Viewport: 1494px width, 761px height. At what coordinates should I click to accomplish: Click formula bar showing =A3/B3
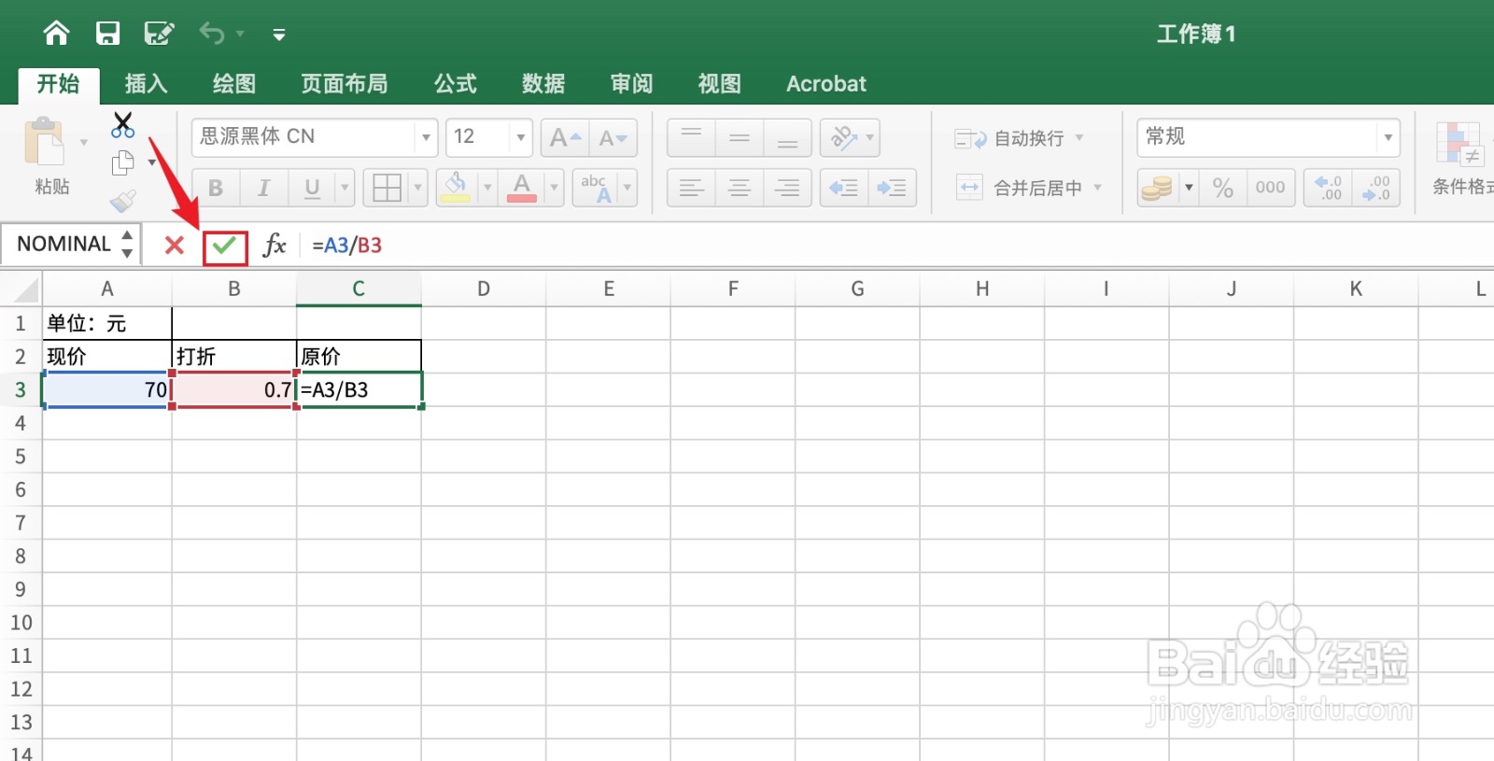[896, 246]
